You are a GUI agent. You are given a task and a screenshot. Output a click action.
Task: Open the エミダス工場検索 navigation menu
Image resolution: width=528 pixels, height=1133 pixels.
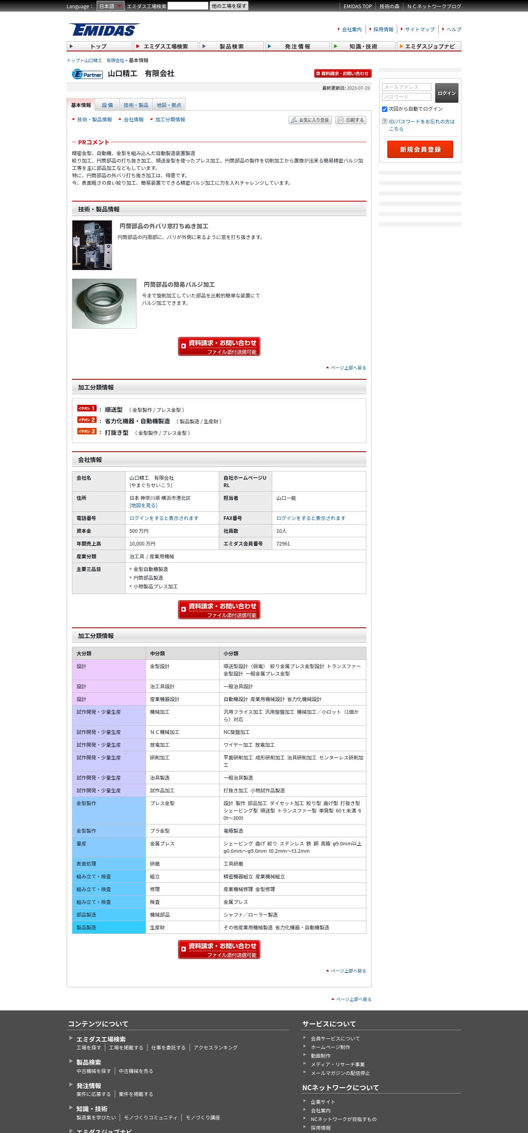[x=165, y=46]
